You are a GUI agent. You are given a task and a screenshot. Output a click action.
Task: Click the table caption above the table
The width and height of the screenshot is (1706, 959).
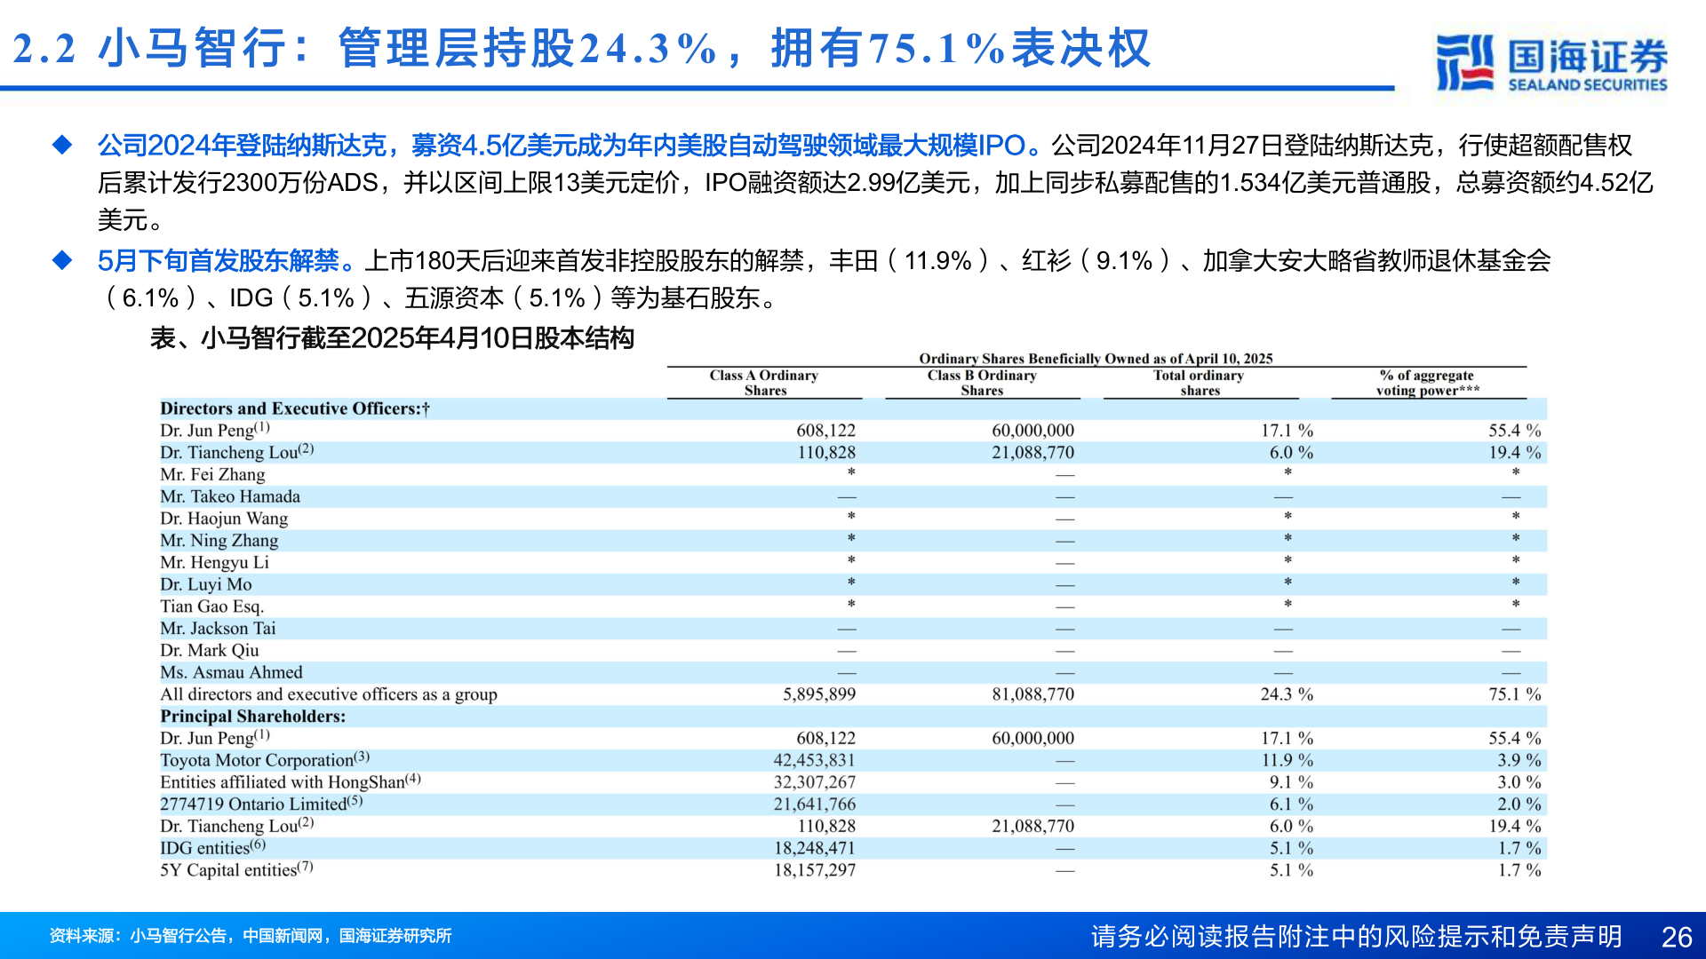(392, 338)
